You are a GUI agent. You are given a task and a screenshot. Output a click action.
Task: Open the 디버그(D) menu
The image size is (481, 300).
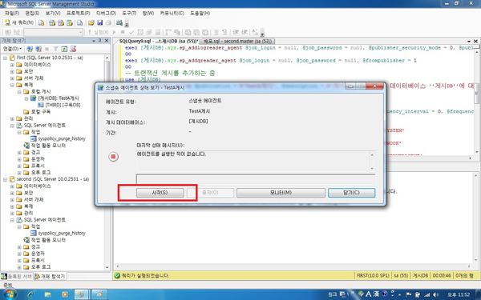click(x=106, y=13)
